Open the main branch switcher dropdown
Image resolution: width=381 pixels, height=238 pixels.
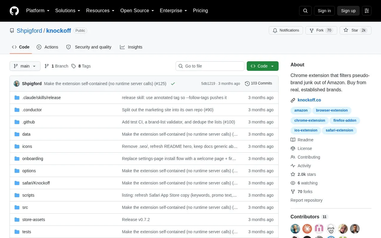pos(25,66)
